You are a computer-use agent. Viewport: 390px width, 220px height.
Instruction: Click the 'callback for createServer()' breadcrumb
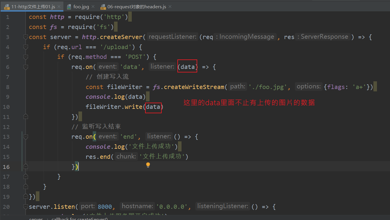pos(80,219)
